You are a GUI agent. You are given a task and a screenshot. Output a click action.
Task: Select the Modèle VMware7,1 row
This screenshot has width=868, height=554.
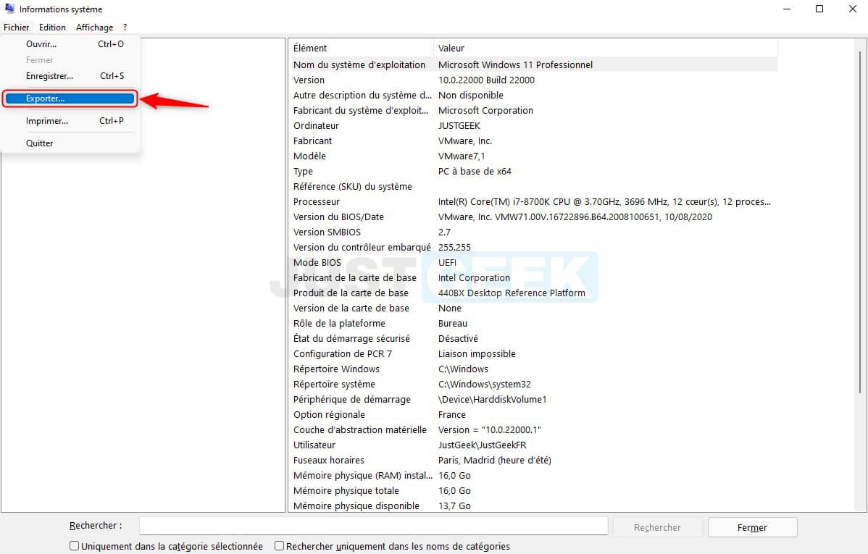pyautogui.click(x=533, y=156)
